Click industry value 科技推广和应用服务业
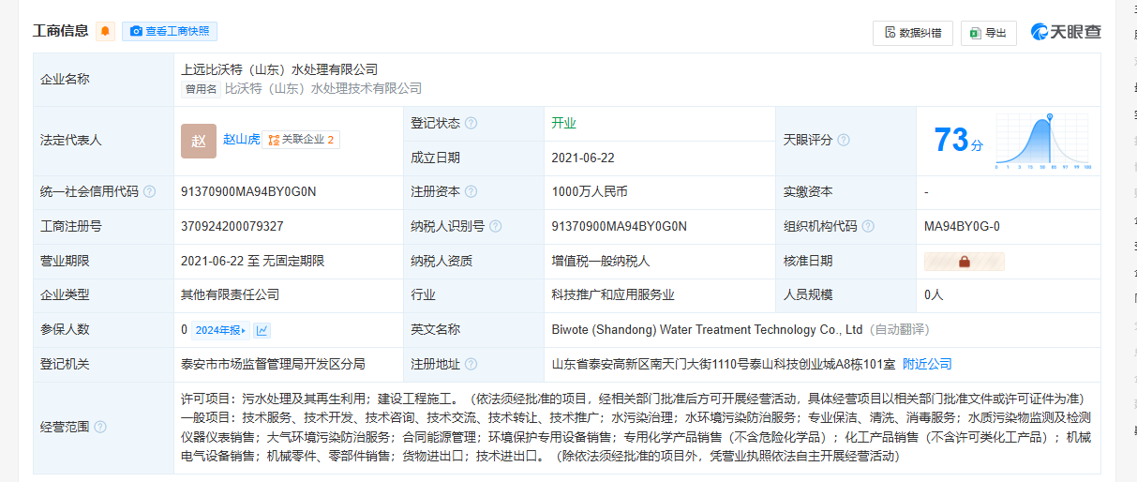Viewport: 1137px width, 482px height. [x=613, y=294]
